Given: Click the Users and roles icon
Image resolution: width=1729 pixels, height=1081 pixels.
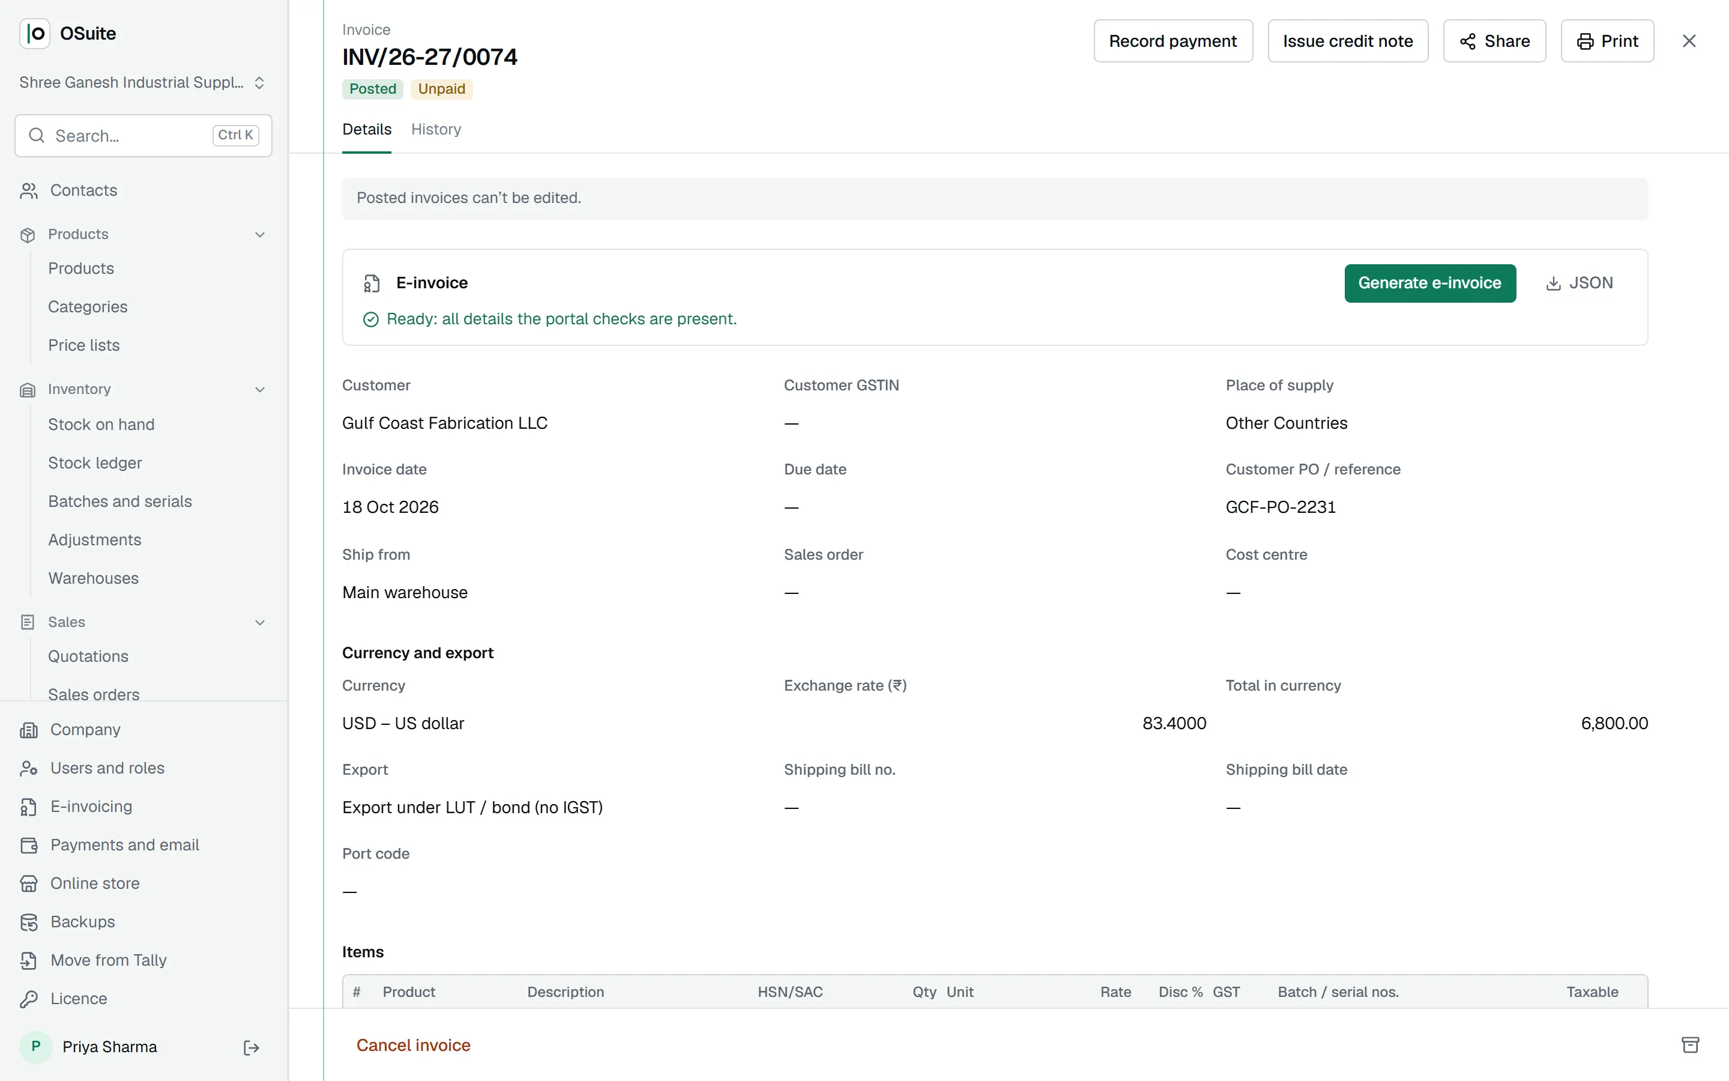Looking at the screenshot, I should tap(29, 769).
